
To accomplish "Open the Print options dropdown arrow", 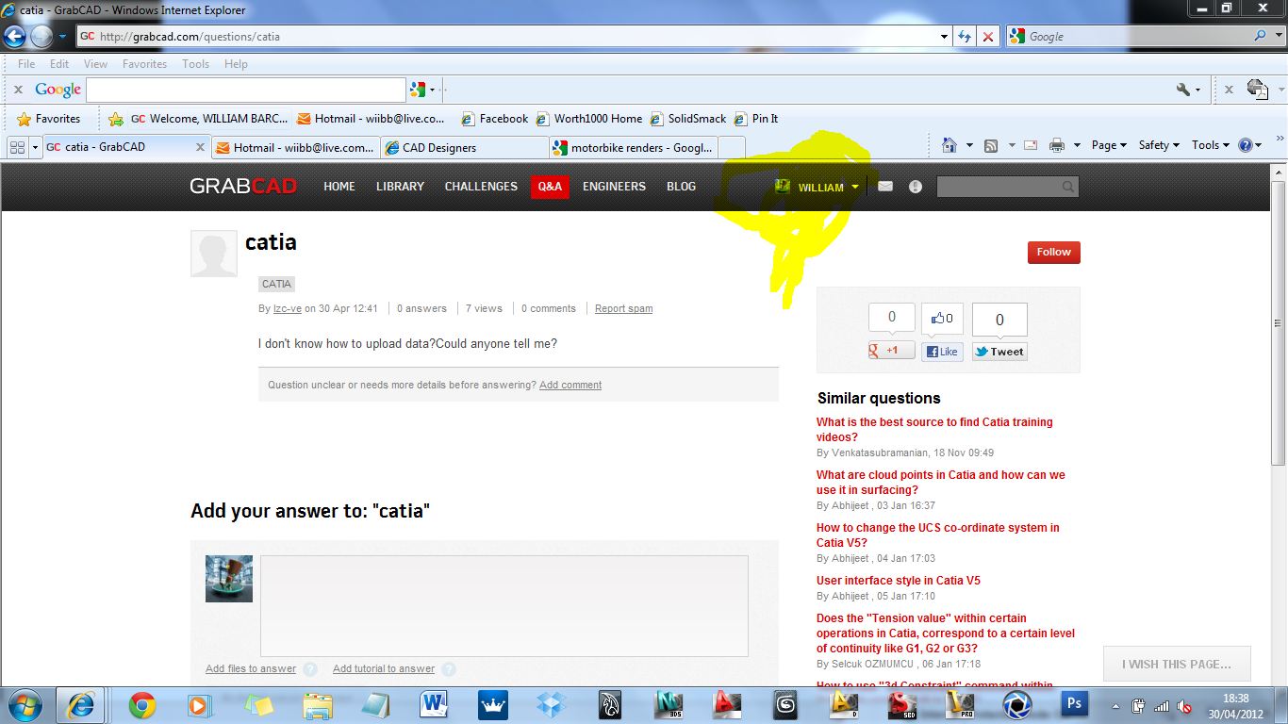I will coord(1076,145).
